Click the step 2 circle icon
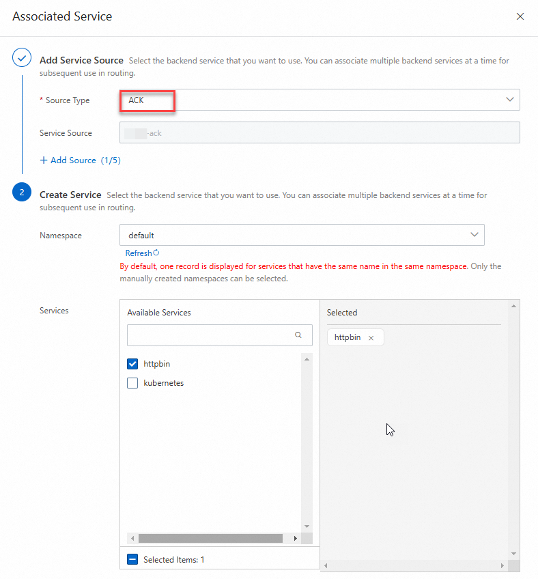This screenshot has height=579, width=538. click(21, 193)
